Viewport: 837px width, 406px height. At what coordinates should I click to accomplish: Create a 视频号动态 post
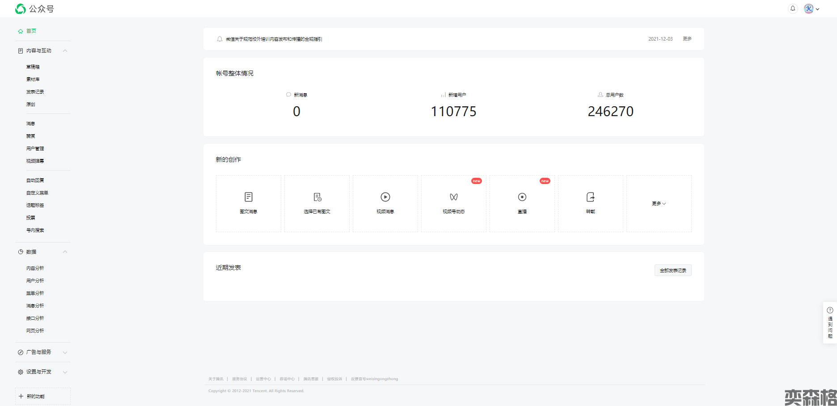click(x=454, y=197)
